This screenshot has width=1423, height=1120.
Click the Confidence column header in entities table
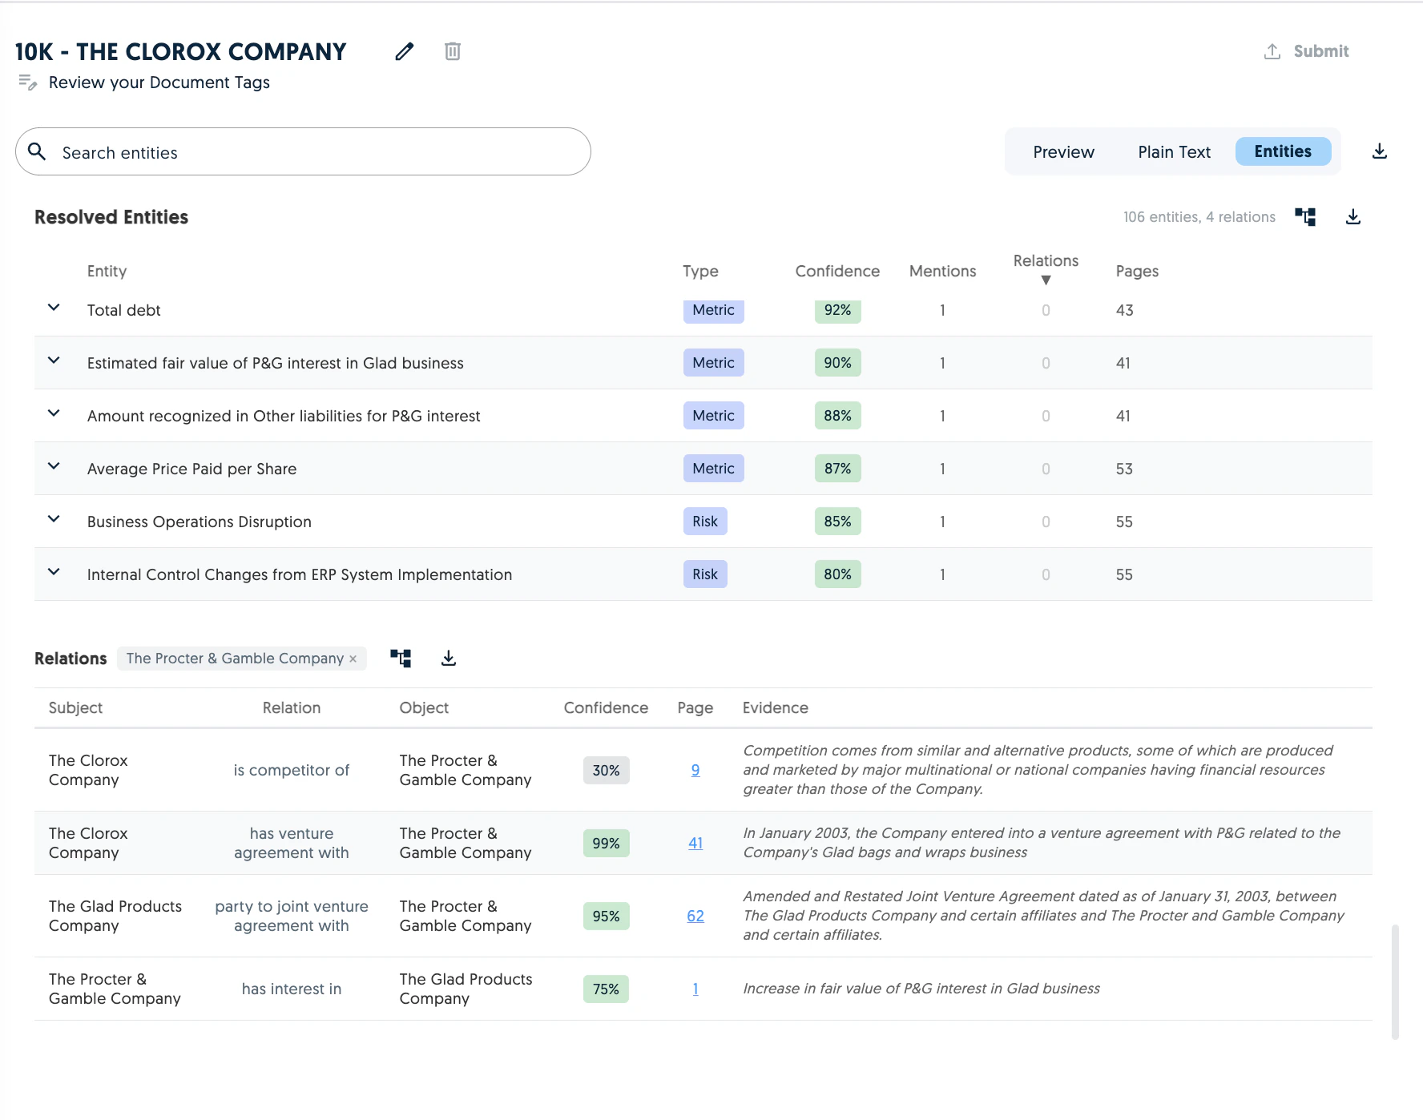point(837,272)
